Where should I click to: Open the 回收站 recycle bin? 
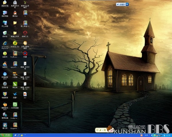[x=5, y=34]
